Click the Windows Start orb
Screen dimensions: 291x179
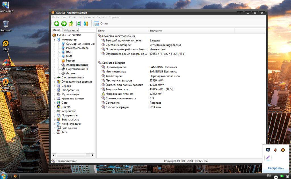pyautogui.click(x=3, y=176)
